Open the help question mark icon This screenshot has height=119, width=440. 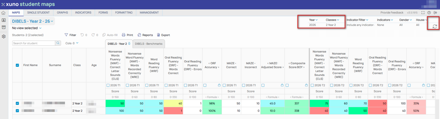pyautogui.click(x=429, y=13)
